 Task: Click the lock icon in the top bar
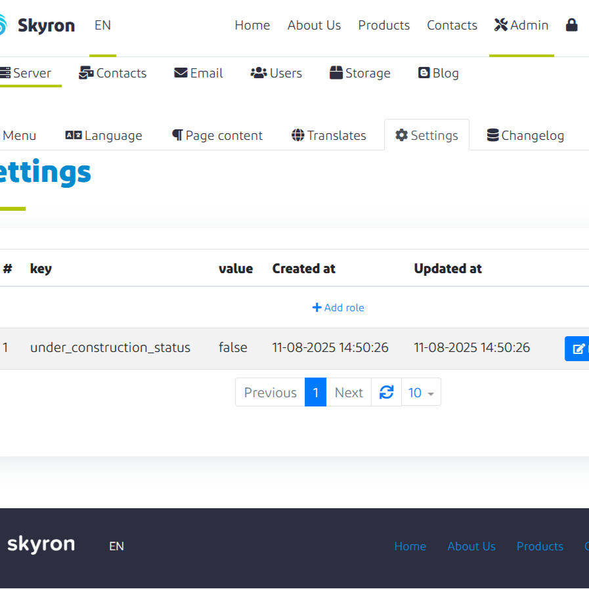[572, 25]
